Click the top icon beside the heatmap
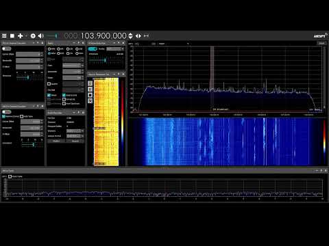 (x=90, y=83)
